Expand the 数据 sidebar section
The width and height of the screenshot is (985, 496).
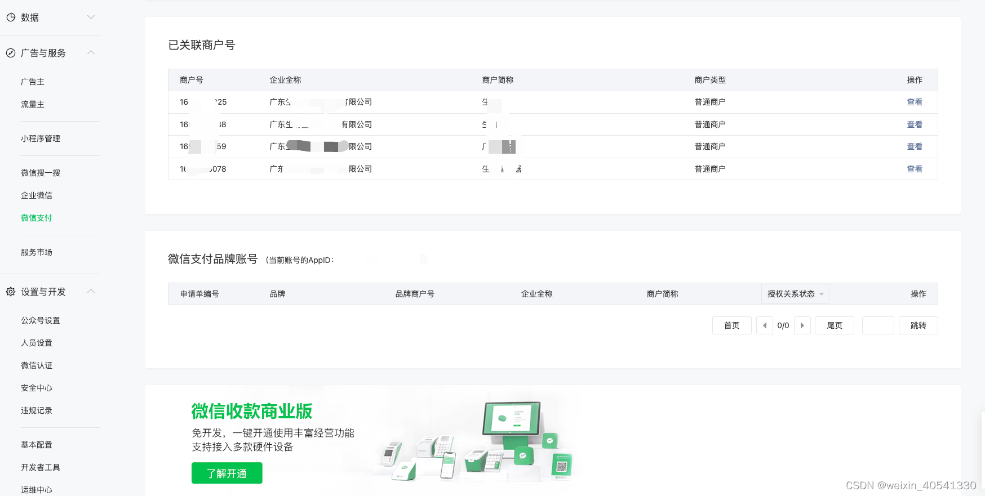(x=91, y=17)
